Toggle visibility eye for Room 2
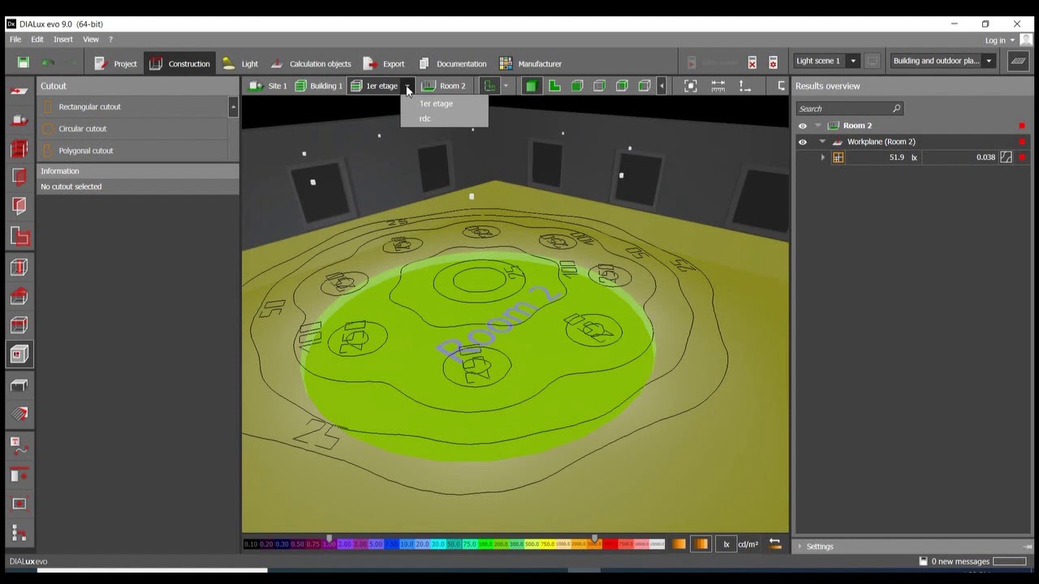Image resolution: width=1039 pixels, height=584 pixels. tap(803, 126)
